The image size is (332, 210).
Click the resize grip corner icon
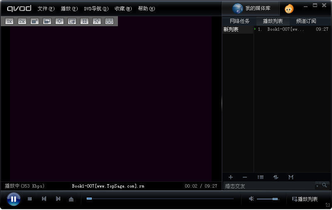(327, 205)
